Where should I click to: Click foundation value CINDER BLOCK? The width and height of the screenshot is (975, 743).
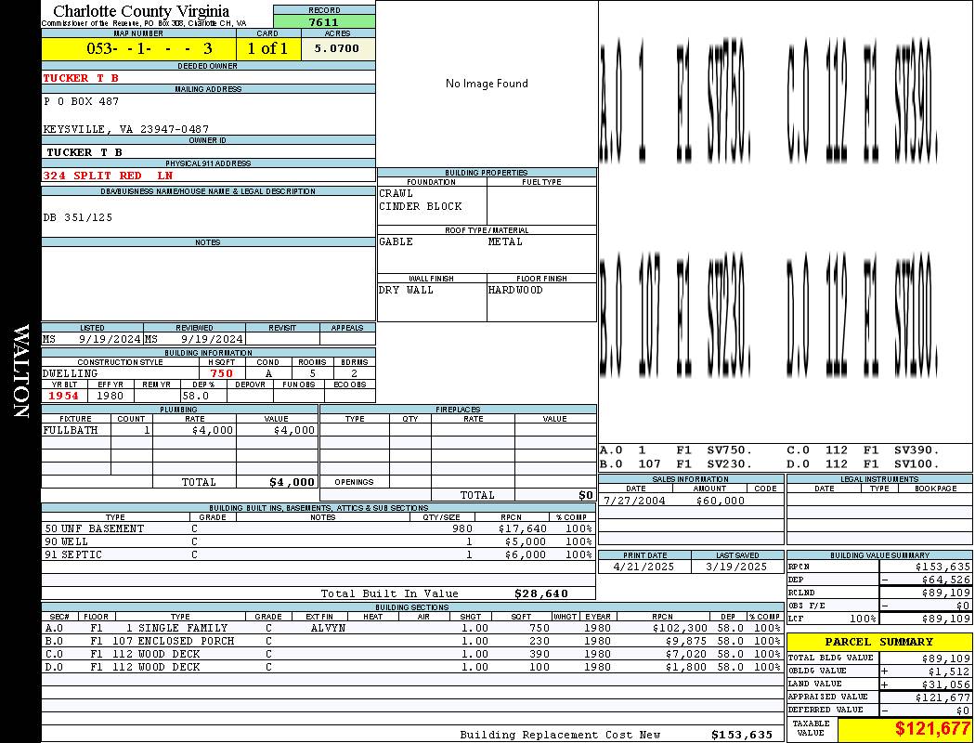[x=421, y=206]
